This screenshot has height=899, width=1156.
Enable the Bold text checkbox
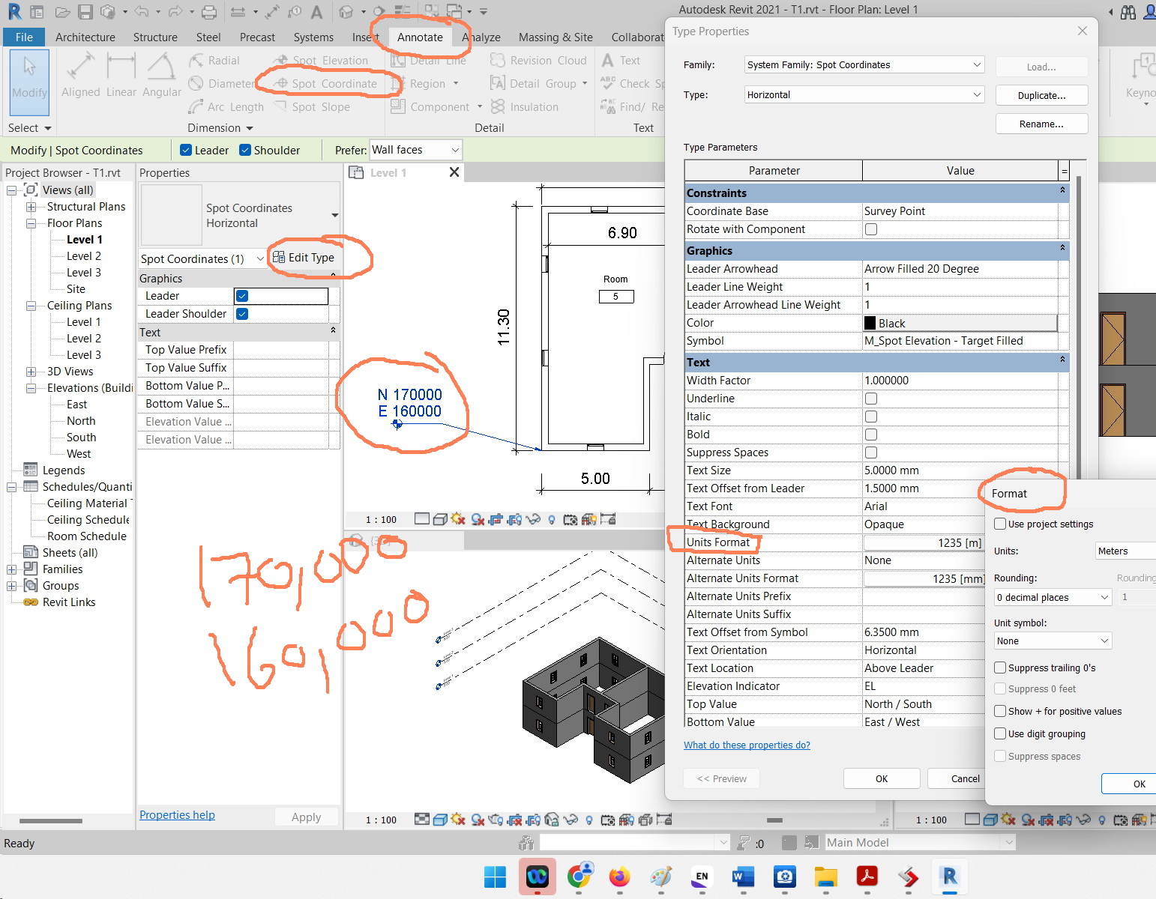[x=870, y=434]
